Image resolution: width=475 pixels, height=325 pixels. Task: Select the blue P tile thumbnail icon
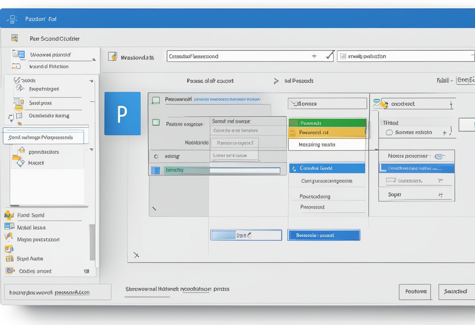123,114
